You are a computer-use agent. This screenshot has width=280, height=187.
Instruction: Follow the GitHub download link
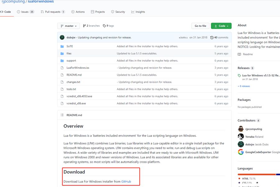[x=126, y=181]
